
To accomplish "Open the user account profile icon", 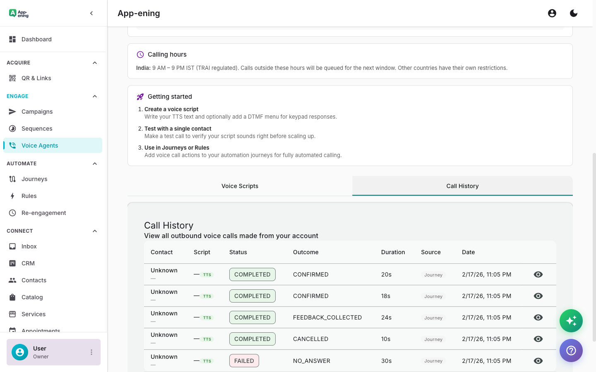I will tap(552, 13).
